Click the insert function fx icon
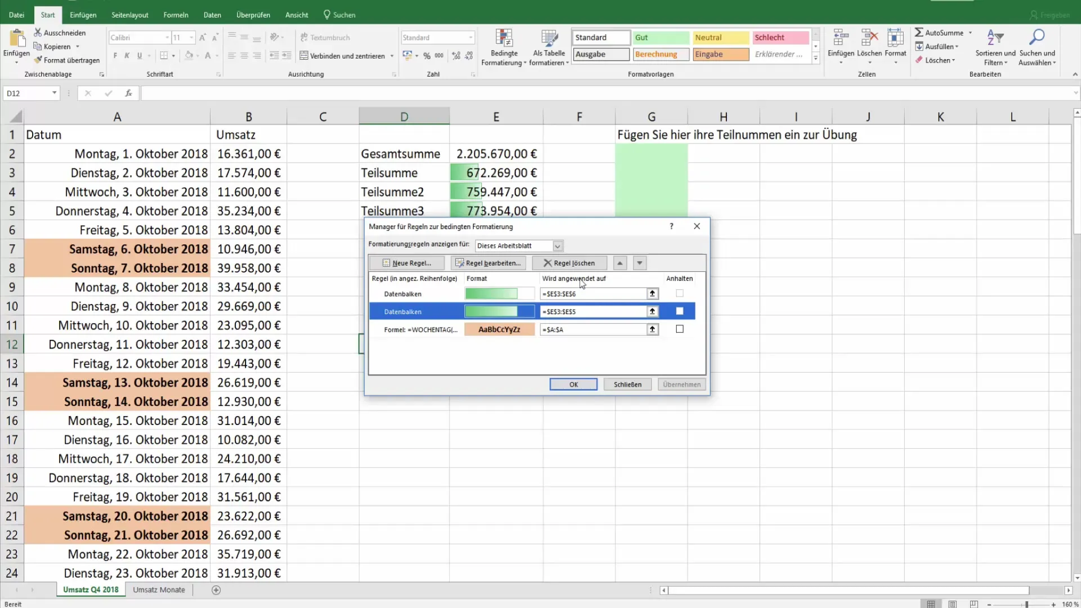 [x=128, y=93]
